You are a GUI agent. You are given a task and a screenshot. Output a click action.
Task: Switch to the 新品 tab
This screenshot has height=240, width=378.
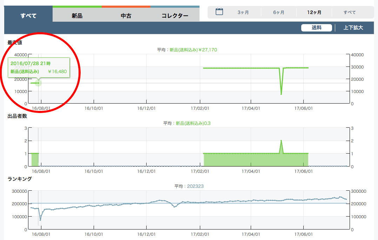77,16
